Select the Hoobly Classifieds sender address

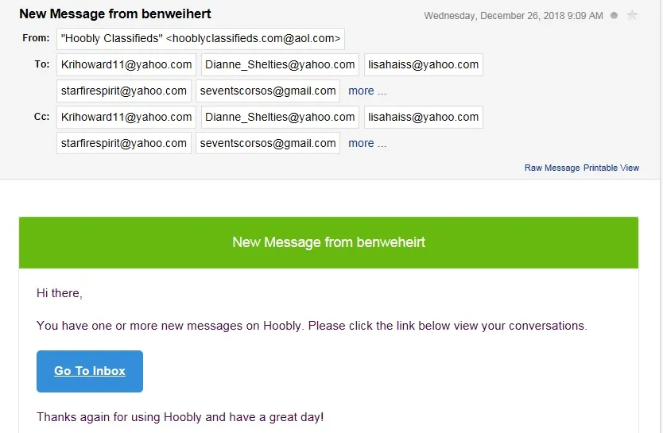coord(200,39)
